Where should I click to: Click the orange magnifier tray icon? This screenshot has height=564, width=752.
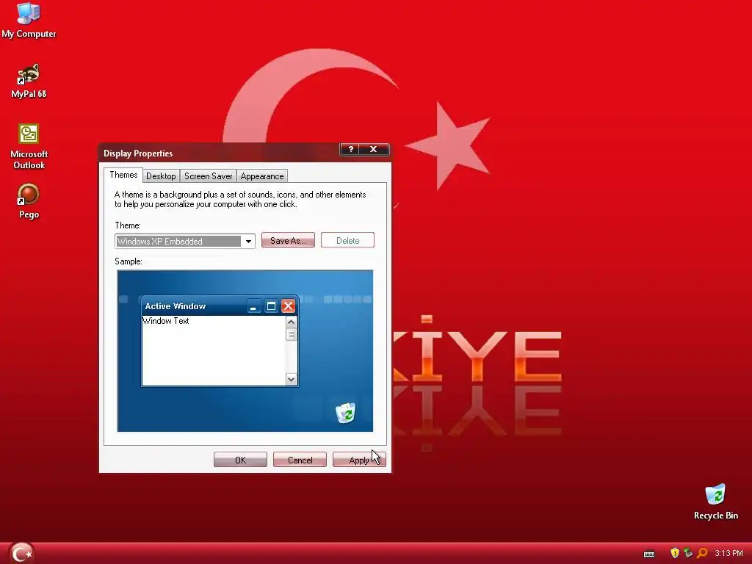click(x=702, y=553)
